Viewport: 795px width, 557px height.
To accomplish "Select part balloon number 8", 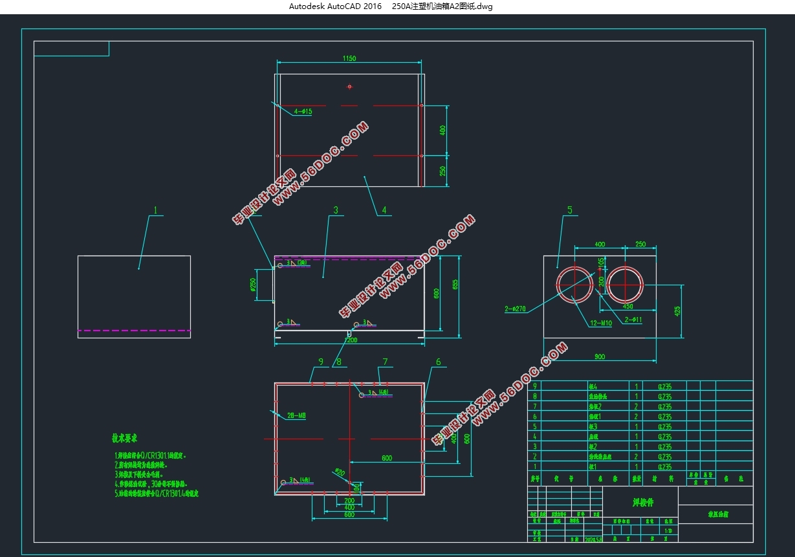I will pyautogui.click(x=338, y=362).
